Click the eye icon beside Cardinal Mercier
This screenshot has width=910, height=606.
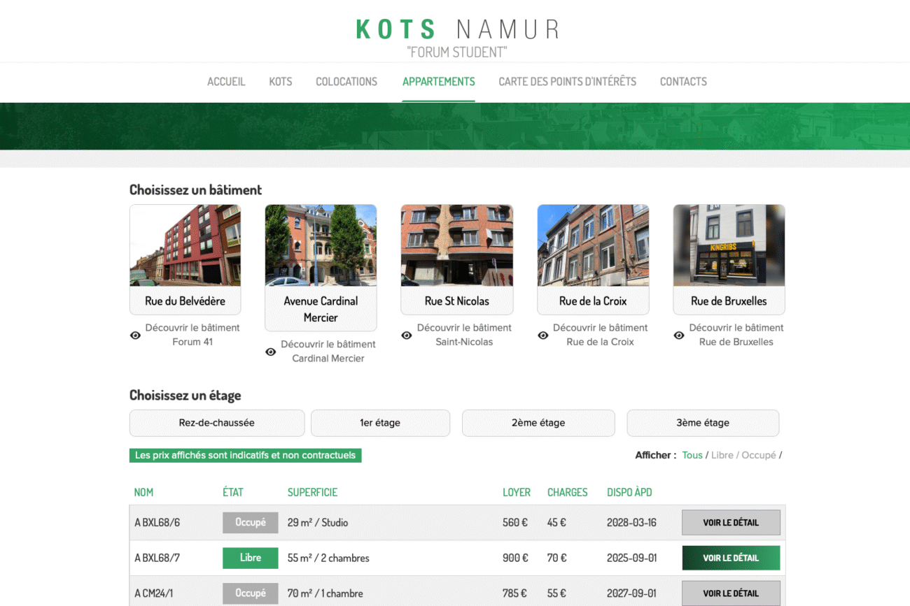click(x=271, y=352)
